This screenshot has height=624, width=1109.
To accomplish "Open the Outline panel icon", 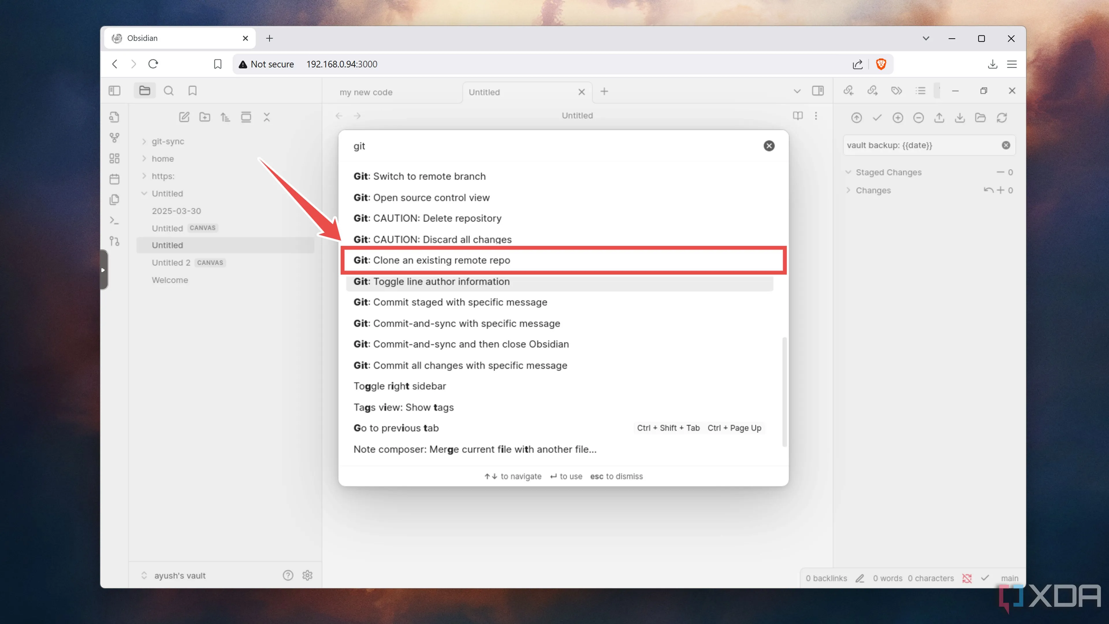I will 921,90.
